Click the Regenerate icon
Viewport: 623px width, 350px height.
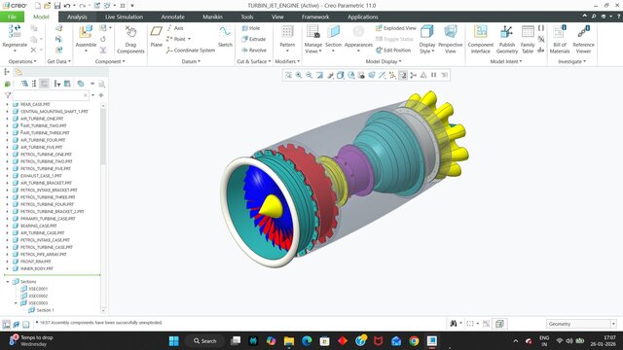[15, 31]
